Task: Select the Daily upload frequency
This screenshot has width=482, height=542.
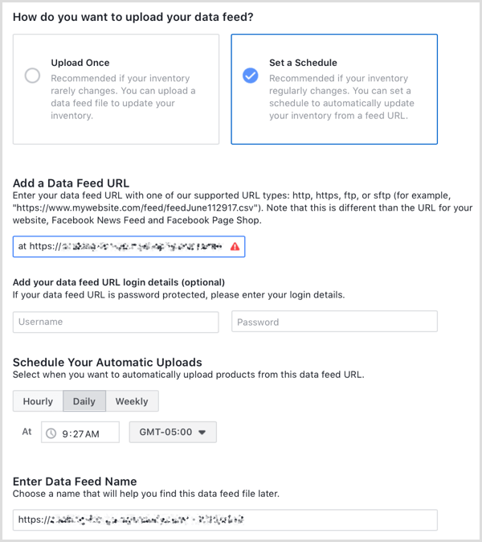Action: coord(84,401)
